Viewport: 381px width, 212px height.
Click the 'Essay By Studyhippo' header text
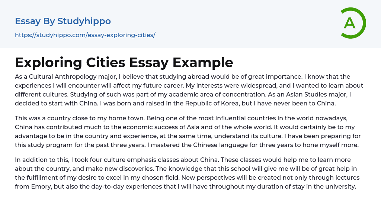coord(63,21)
